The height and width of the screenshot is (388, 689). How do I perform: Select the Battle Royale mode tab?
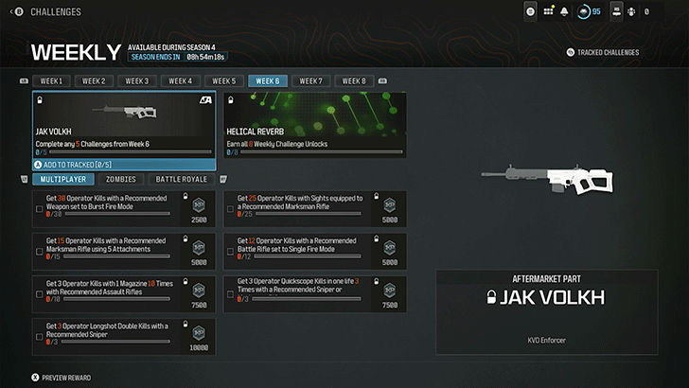click(181, 179)
